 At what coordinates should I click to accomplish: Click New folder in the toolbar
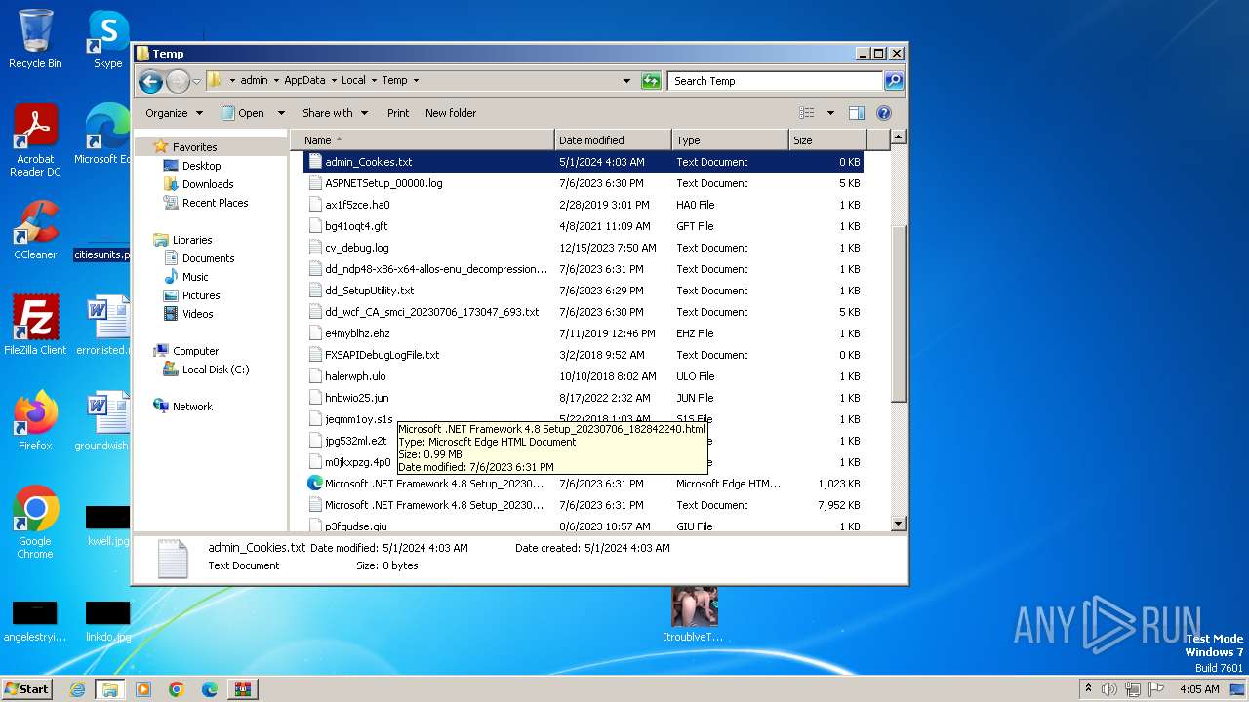(x=451, y=113)
